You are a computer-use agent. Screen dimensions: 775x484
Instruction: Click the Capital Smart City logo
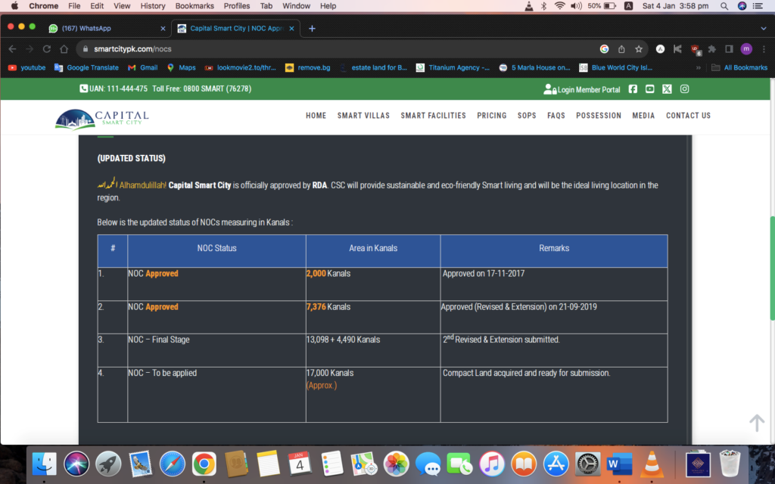coord(102,119)
